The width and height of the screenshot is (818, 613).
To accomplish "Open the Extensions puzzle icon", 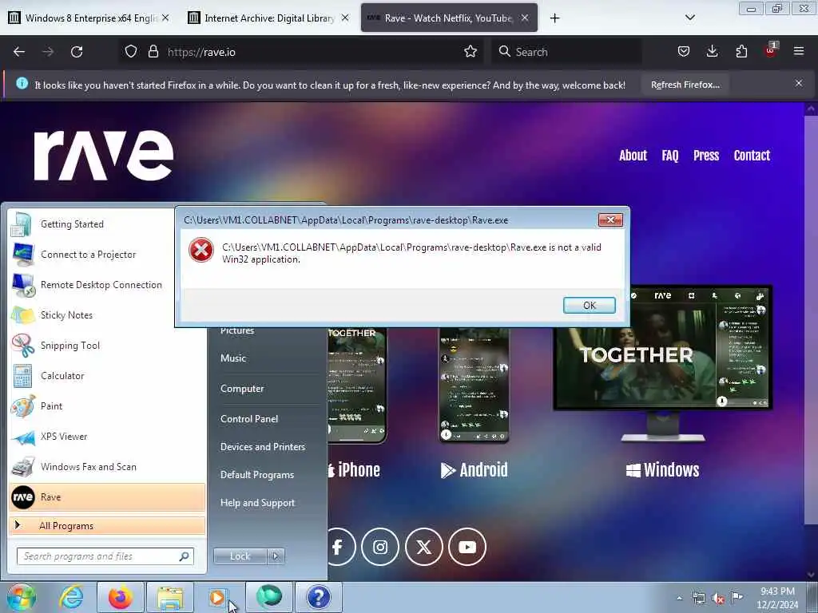I will click(741, 52).
